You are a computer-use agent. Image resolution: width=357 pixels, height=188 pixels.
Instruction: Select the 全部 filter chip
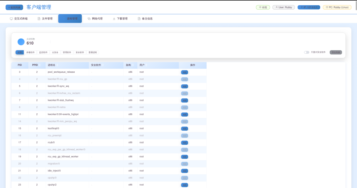(20, 52)
